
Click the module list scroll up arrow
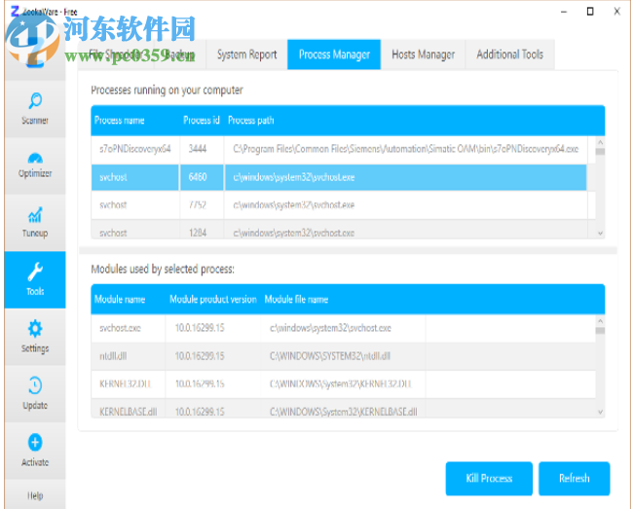click(x=600, y=321)
